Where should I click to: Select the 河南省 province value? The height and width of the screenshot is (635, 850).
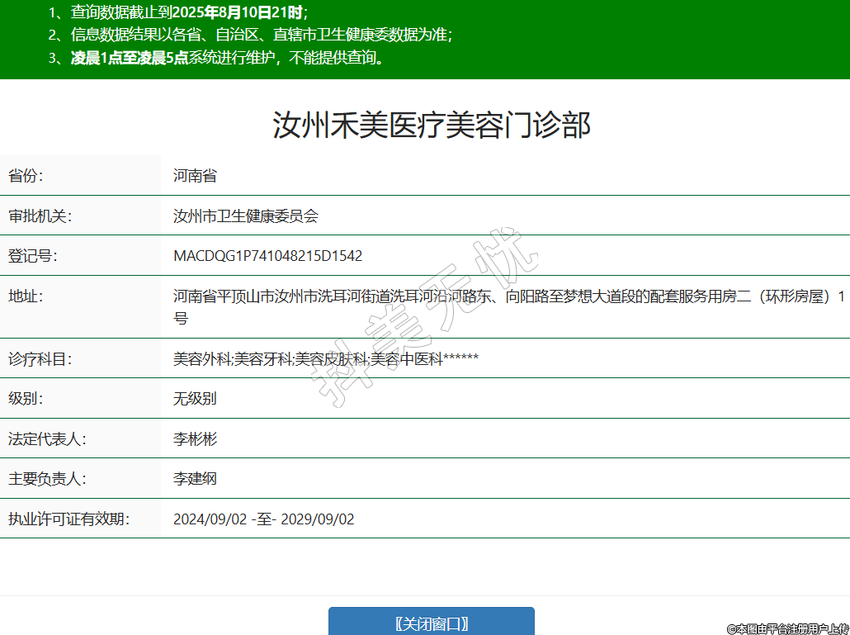tap(195, 175)
